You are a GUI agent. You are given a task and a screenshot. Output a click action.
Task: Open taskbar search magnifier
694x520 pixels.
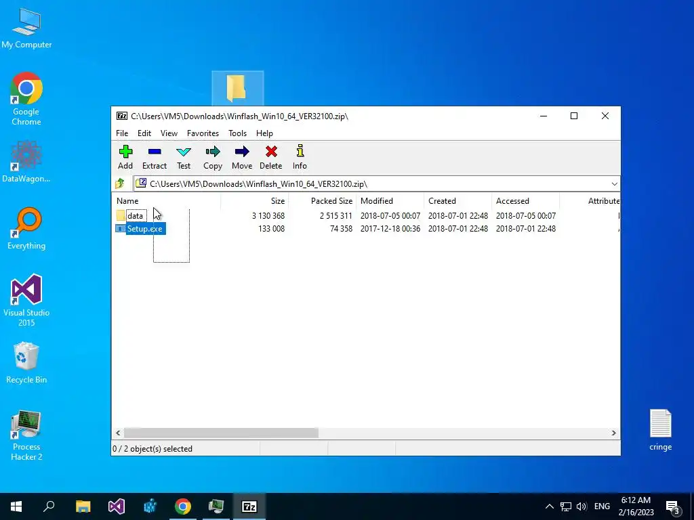[49, 506]
